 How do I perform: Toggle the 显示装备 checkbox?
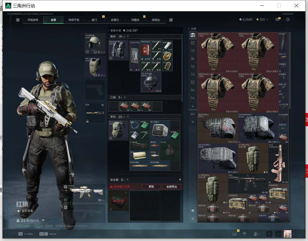[x=18, y=211]
